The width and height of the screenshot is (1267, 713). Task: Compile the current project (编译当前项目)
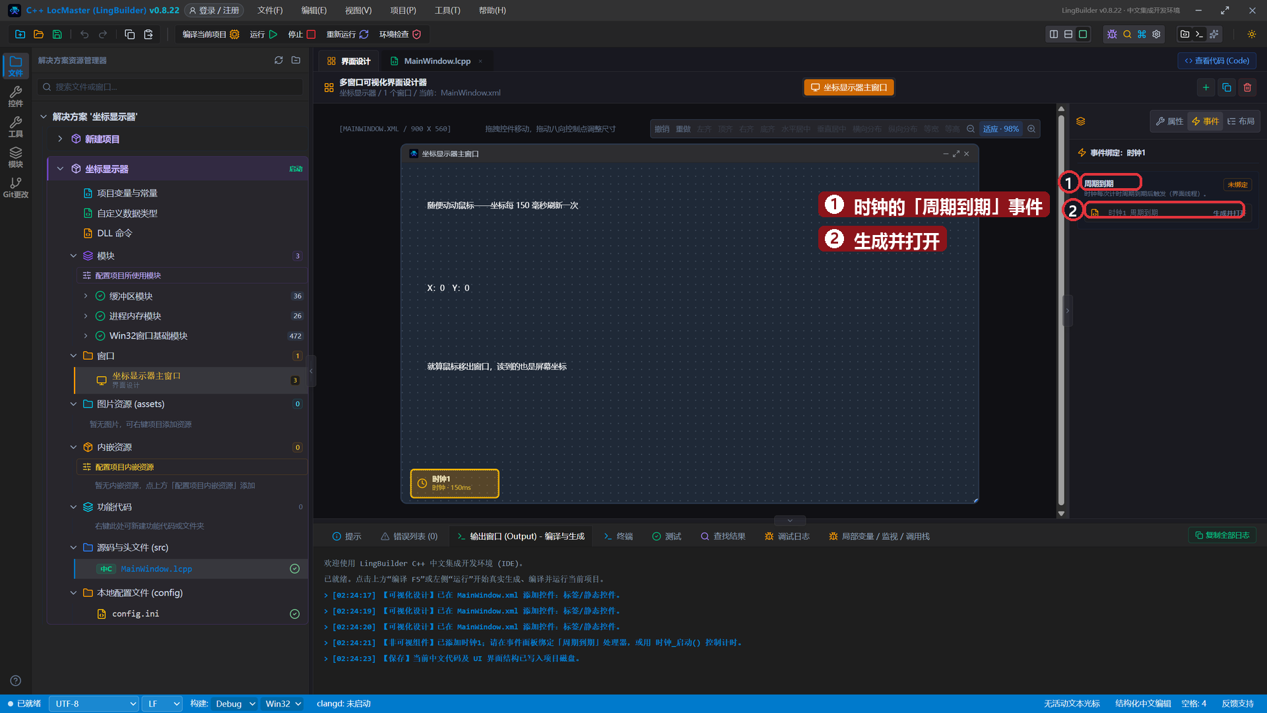point(210,34)
